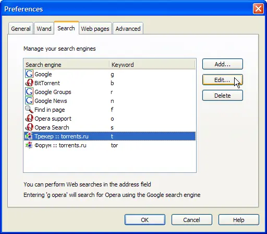Select Трекер :: torrents.ru entry
267x234 pixels.
click(x=110, y=136)
